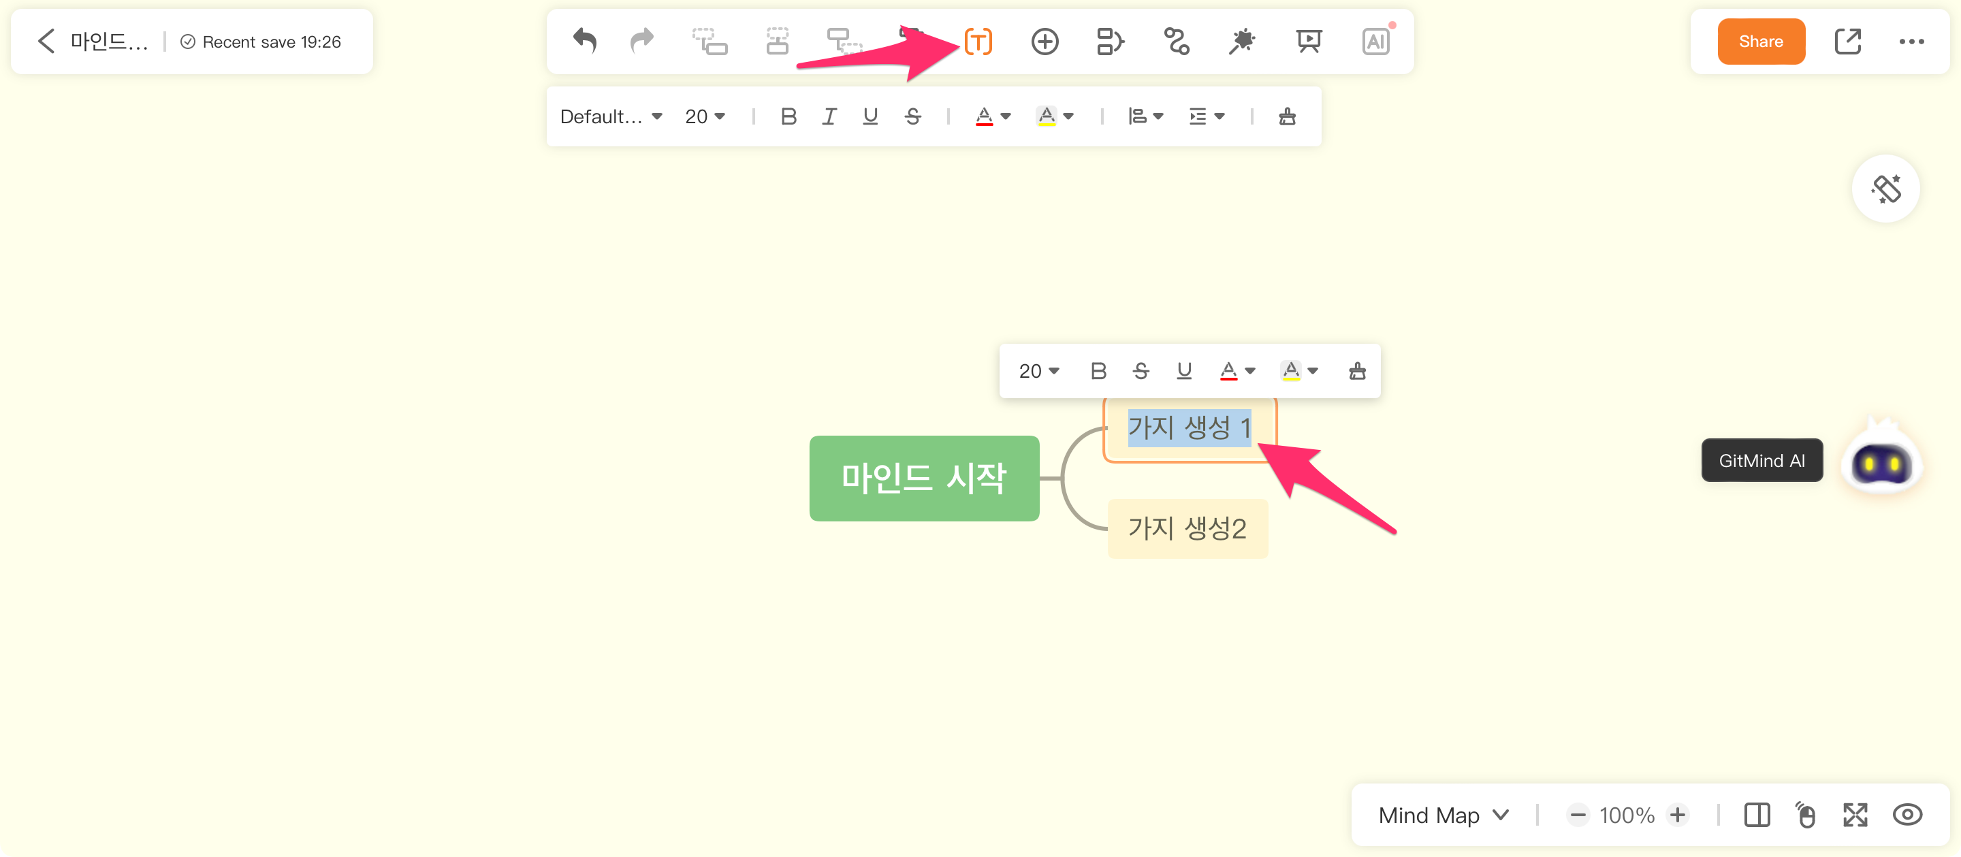This screenshot has height=857, width=1961.
Task: Click the export icon beside Share
Action: (1847, 41)
